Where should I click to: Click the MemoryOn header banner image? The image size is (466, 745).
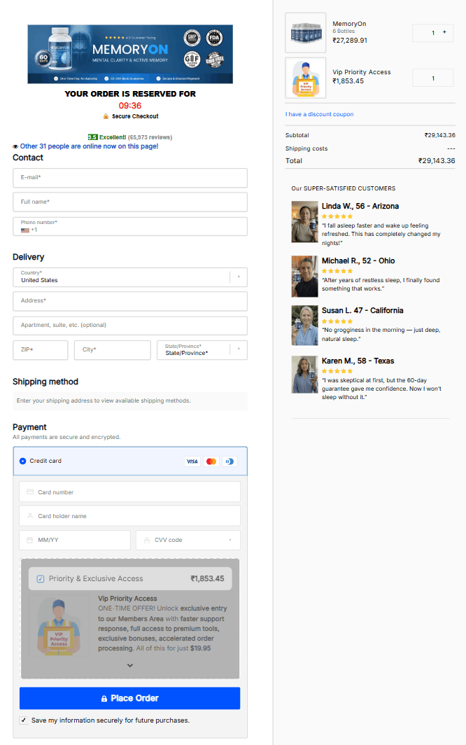pyautogui.click(x=130, y=55)
